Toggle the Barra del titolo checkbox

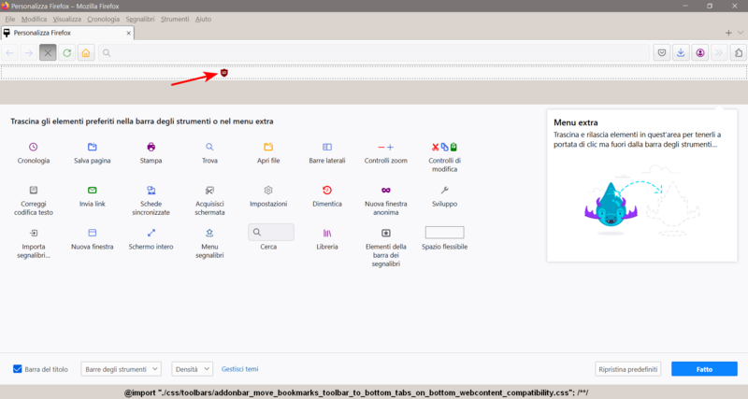tap(18, 369)
